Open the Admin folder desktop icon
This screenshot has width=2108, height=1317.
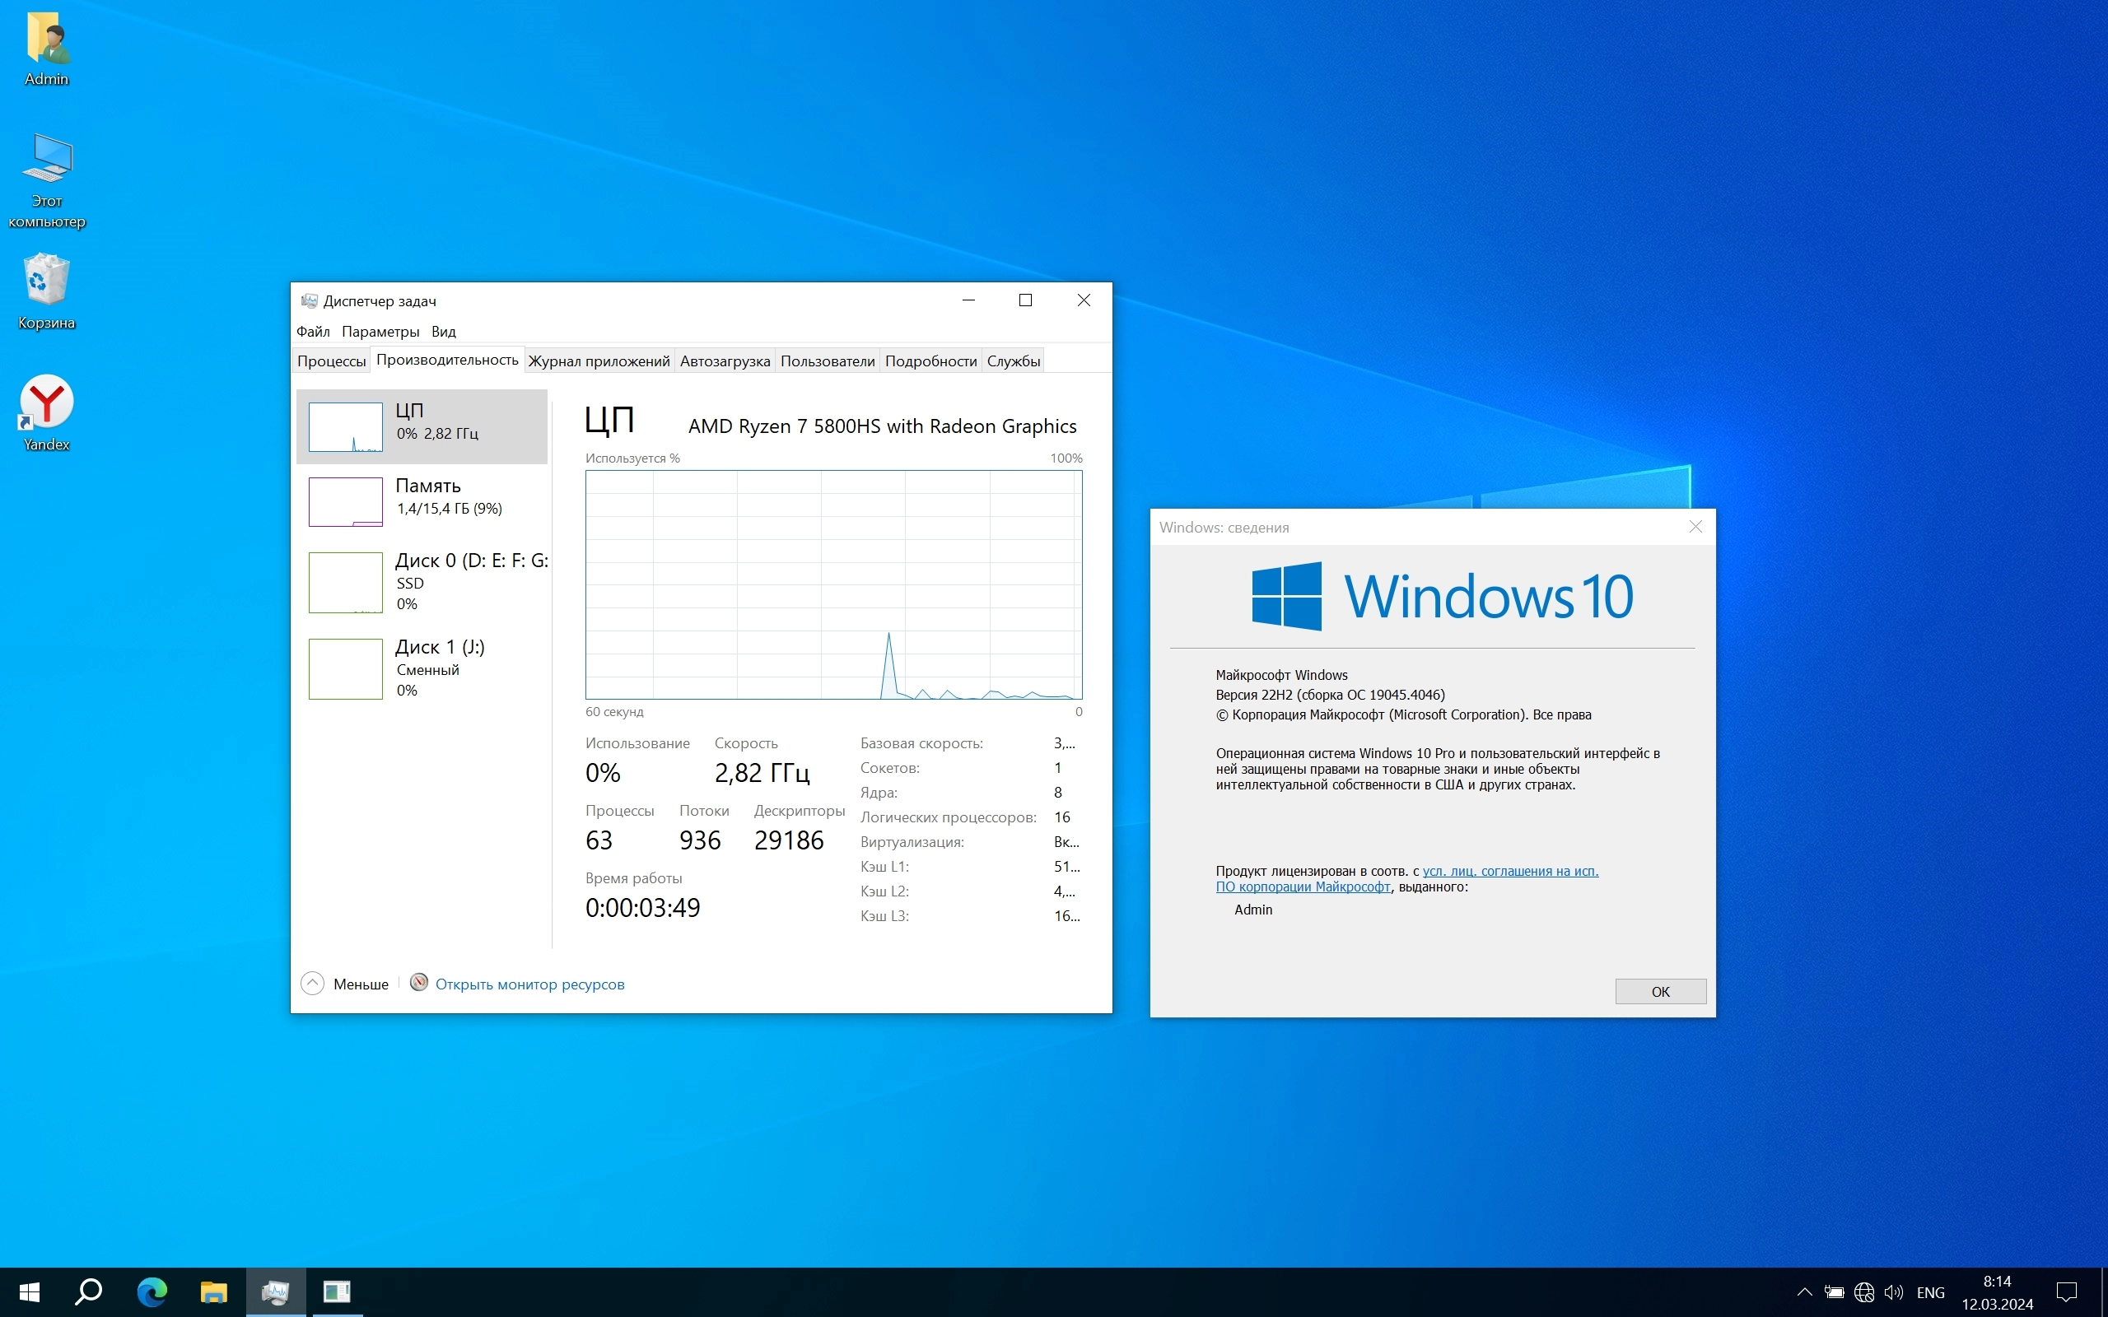[x=47, y=49]
